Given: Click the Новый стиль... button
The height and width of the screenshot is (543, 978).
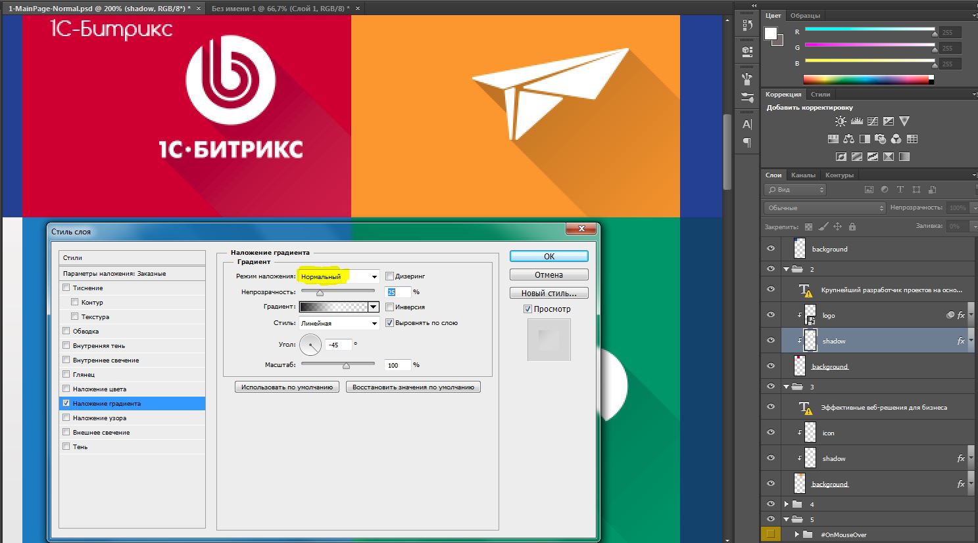Looking at the screenshot, I should (x=549, y=293).
